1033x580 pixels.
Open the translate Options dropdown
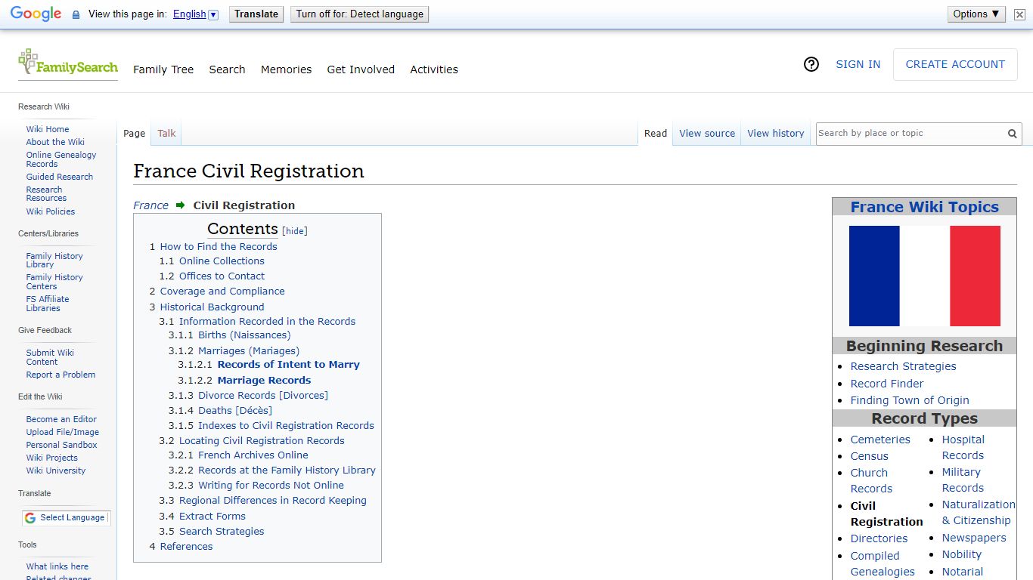[x=976, y=14]
